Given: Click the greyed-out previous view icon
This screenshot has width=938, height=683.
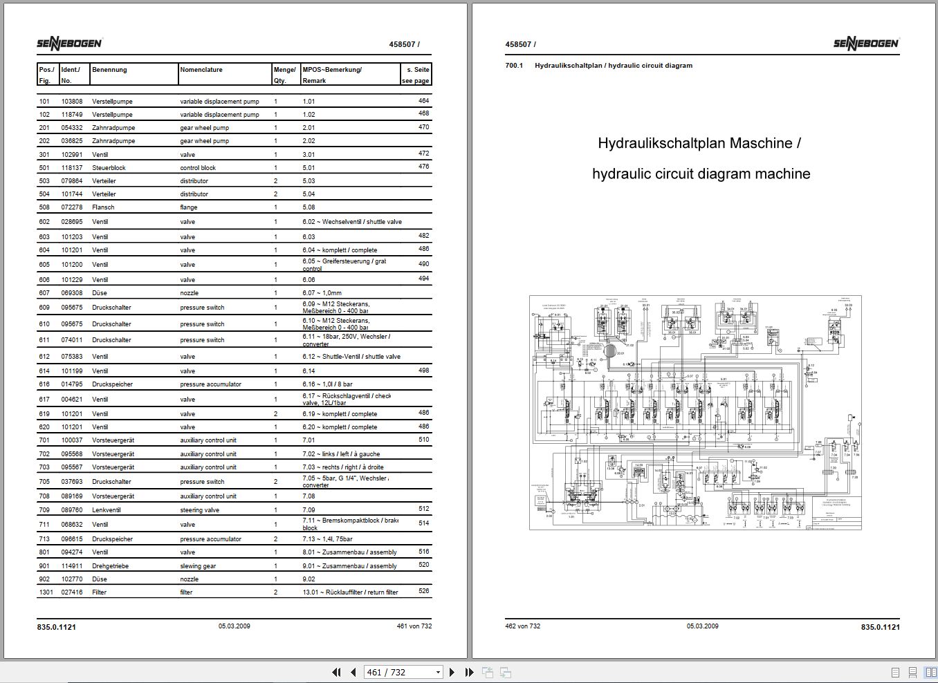Looking at the screenshot, I should [x=488, y=672].
